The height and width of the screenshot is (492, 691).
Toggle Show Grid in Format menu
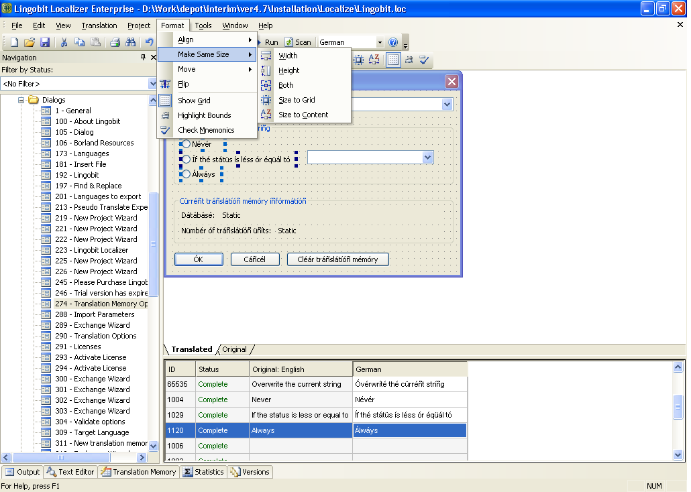207,101
